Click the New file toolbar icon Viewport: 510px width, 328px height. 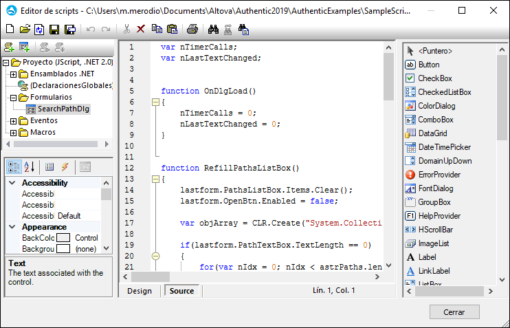pyautogui.click(x=9, y=29)
